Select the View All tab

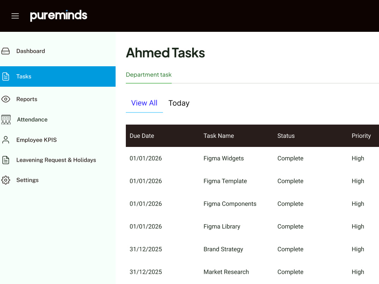(x=144, y=103)
